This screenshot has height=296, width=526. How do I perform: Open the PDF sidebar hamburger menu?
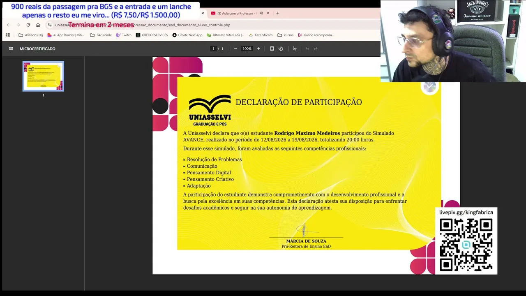(11, 49)
